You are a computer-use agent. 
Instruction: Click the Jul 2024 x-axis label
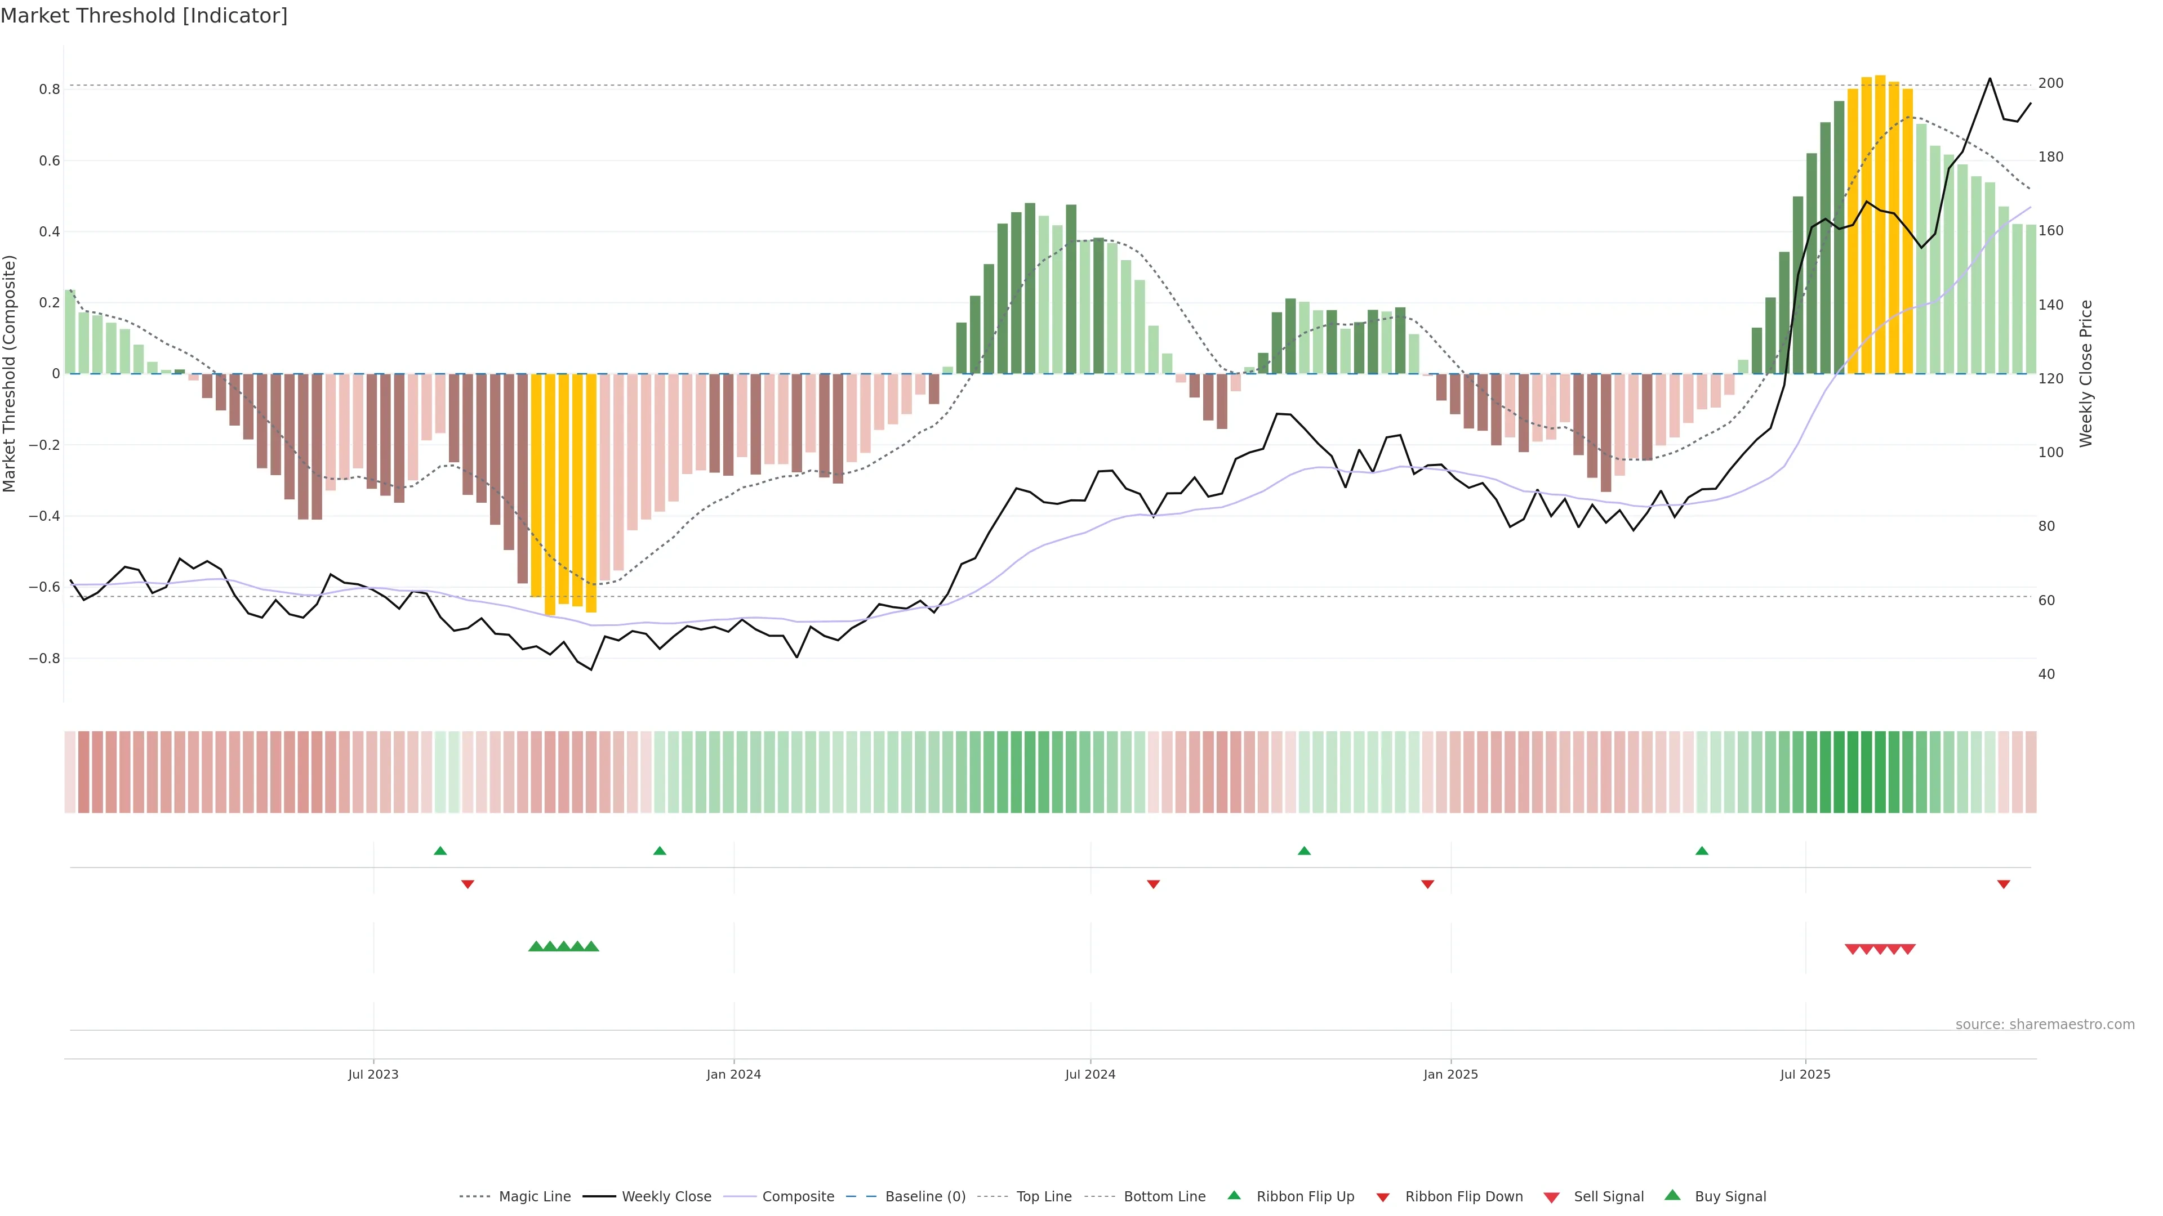[1090, 1074]
